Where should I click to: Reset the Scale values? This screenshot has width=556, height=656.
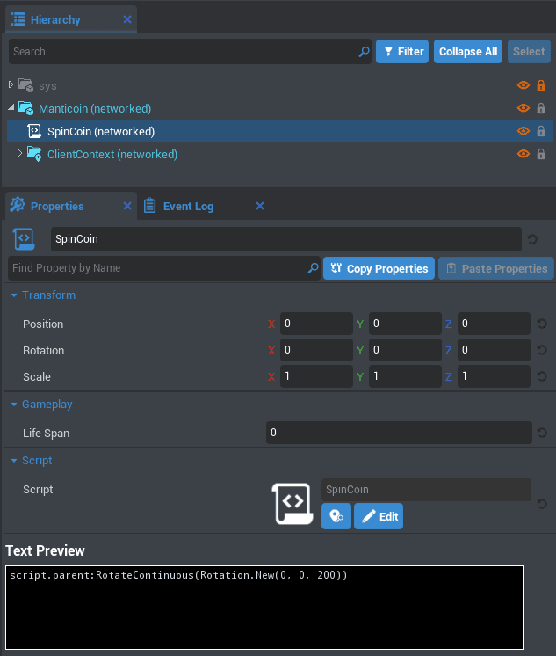pyautogui.click(x=542, y=376)
